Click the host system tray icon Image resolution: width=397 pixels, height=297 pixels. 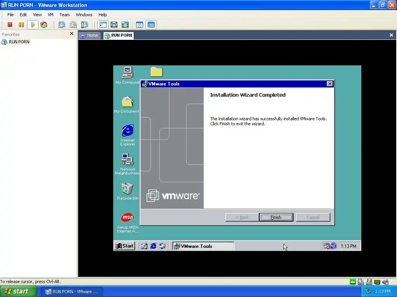click(368, 292)
